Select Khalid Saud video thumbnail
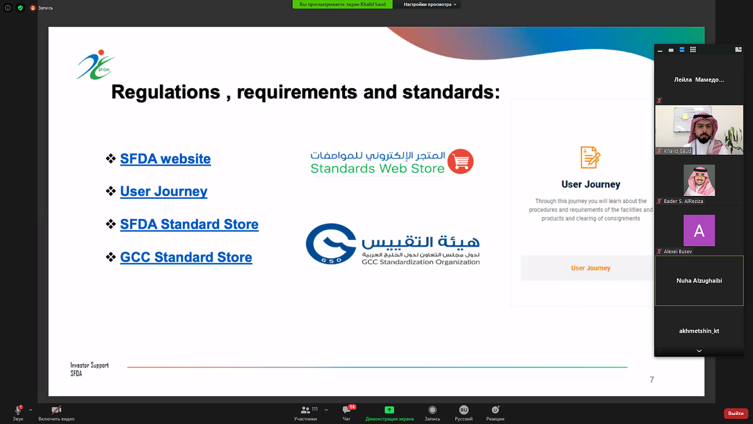This screenshot has height=424, width=753. point(699,130)
